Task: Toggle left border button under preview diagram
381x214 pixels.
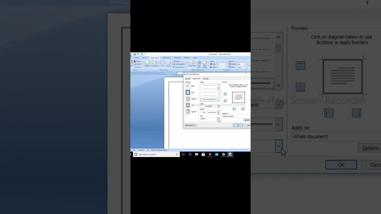Action: (x=234, y=109)
